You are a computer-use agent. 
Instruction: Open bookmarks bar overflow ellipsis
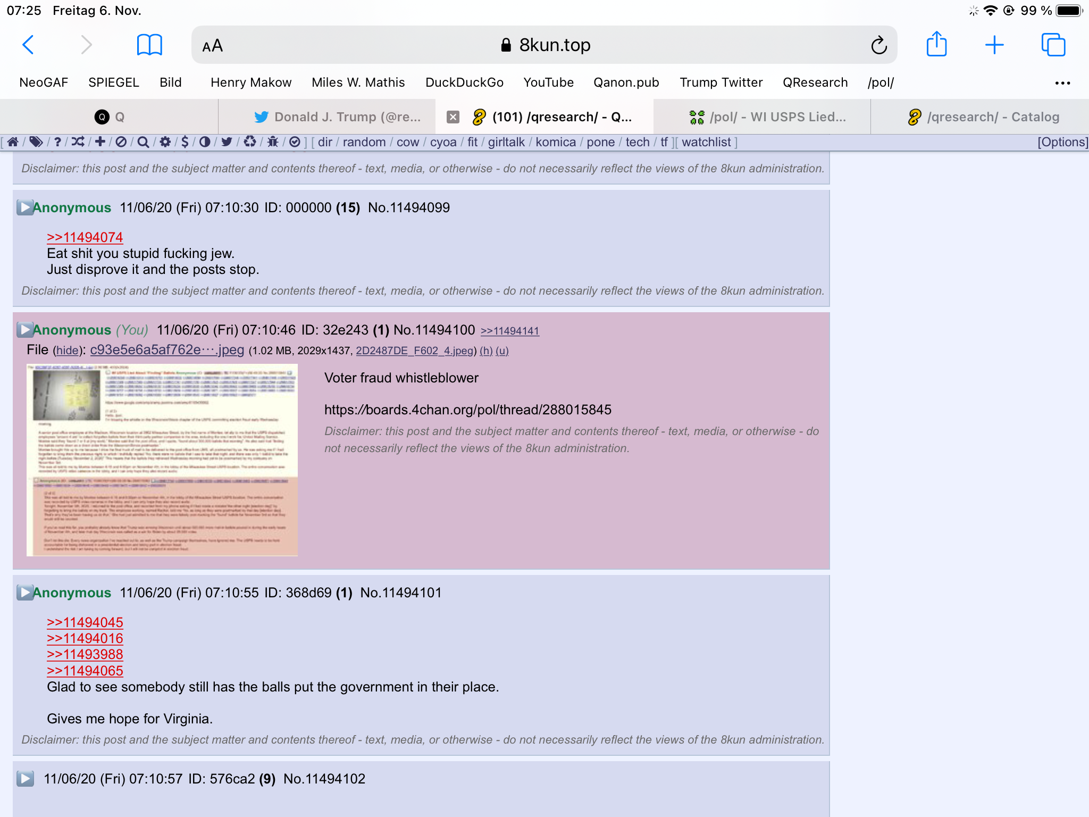click(x=1062, y=83)
